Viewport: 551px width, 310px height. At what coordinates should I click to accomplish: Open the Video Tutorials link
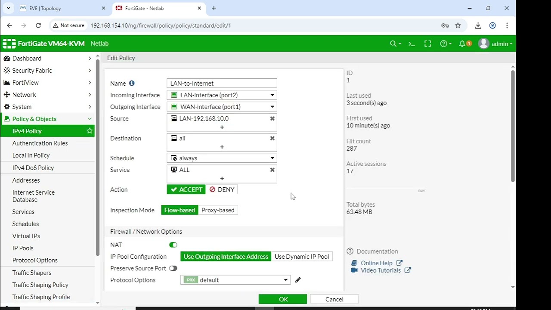click(381, 270)
